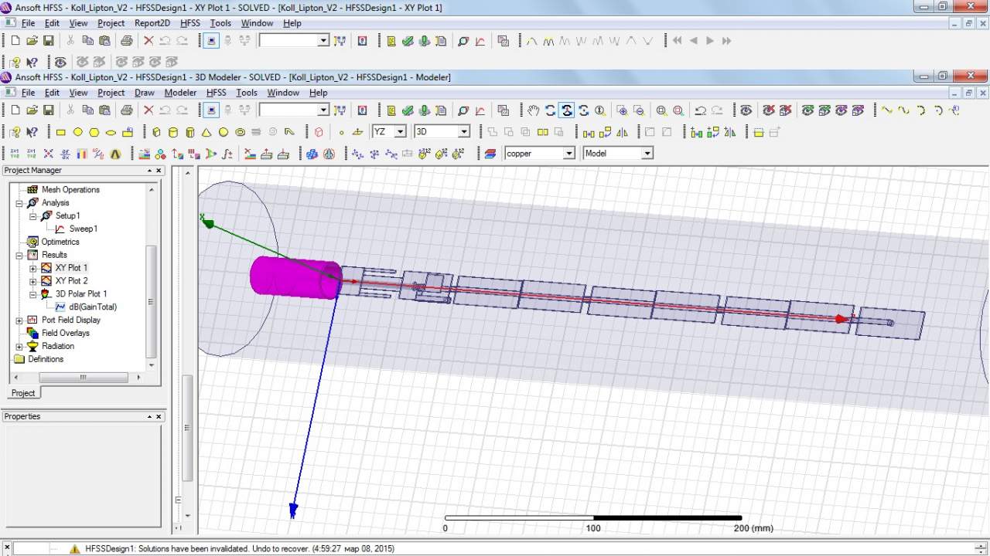The width and height of the screenshot is (990, 556).
Task: Expand the XY Plot 2 tree node
Action: (x=33, y=281)
